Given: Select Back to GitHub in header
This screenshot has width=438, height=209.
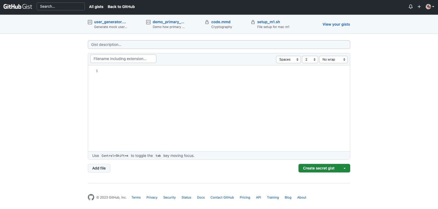Looking at the screenshot, I should (121, 7).
